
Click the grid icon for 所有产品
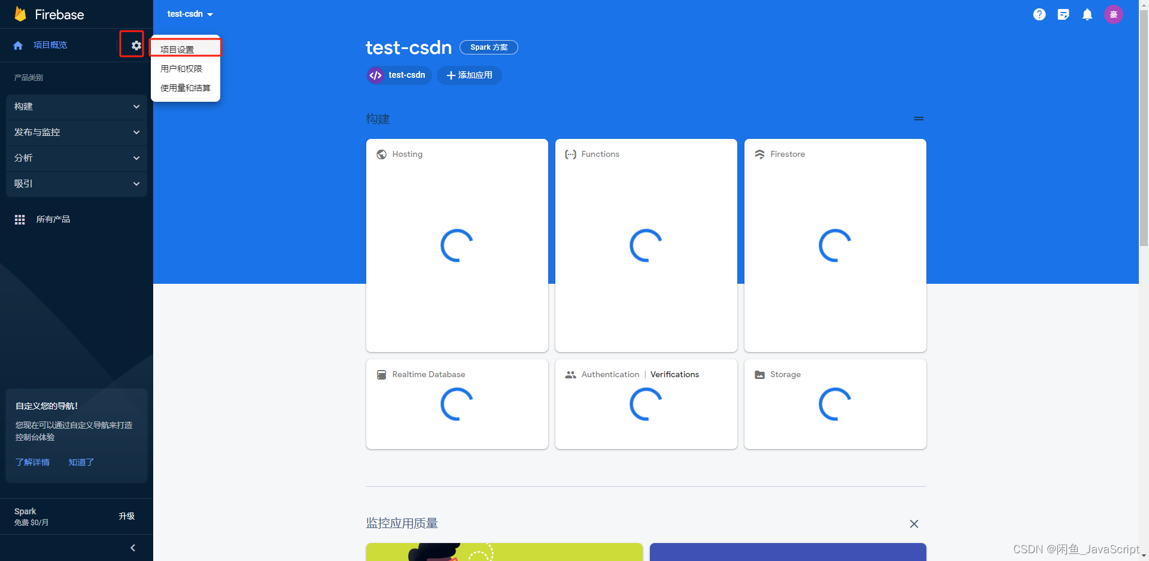pos(20,220)
